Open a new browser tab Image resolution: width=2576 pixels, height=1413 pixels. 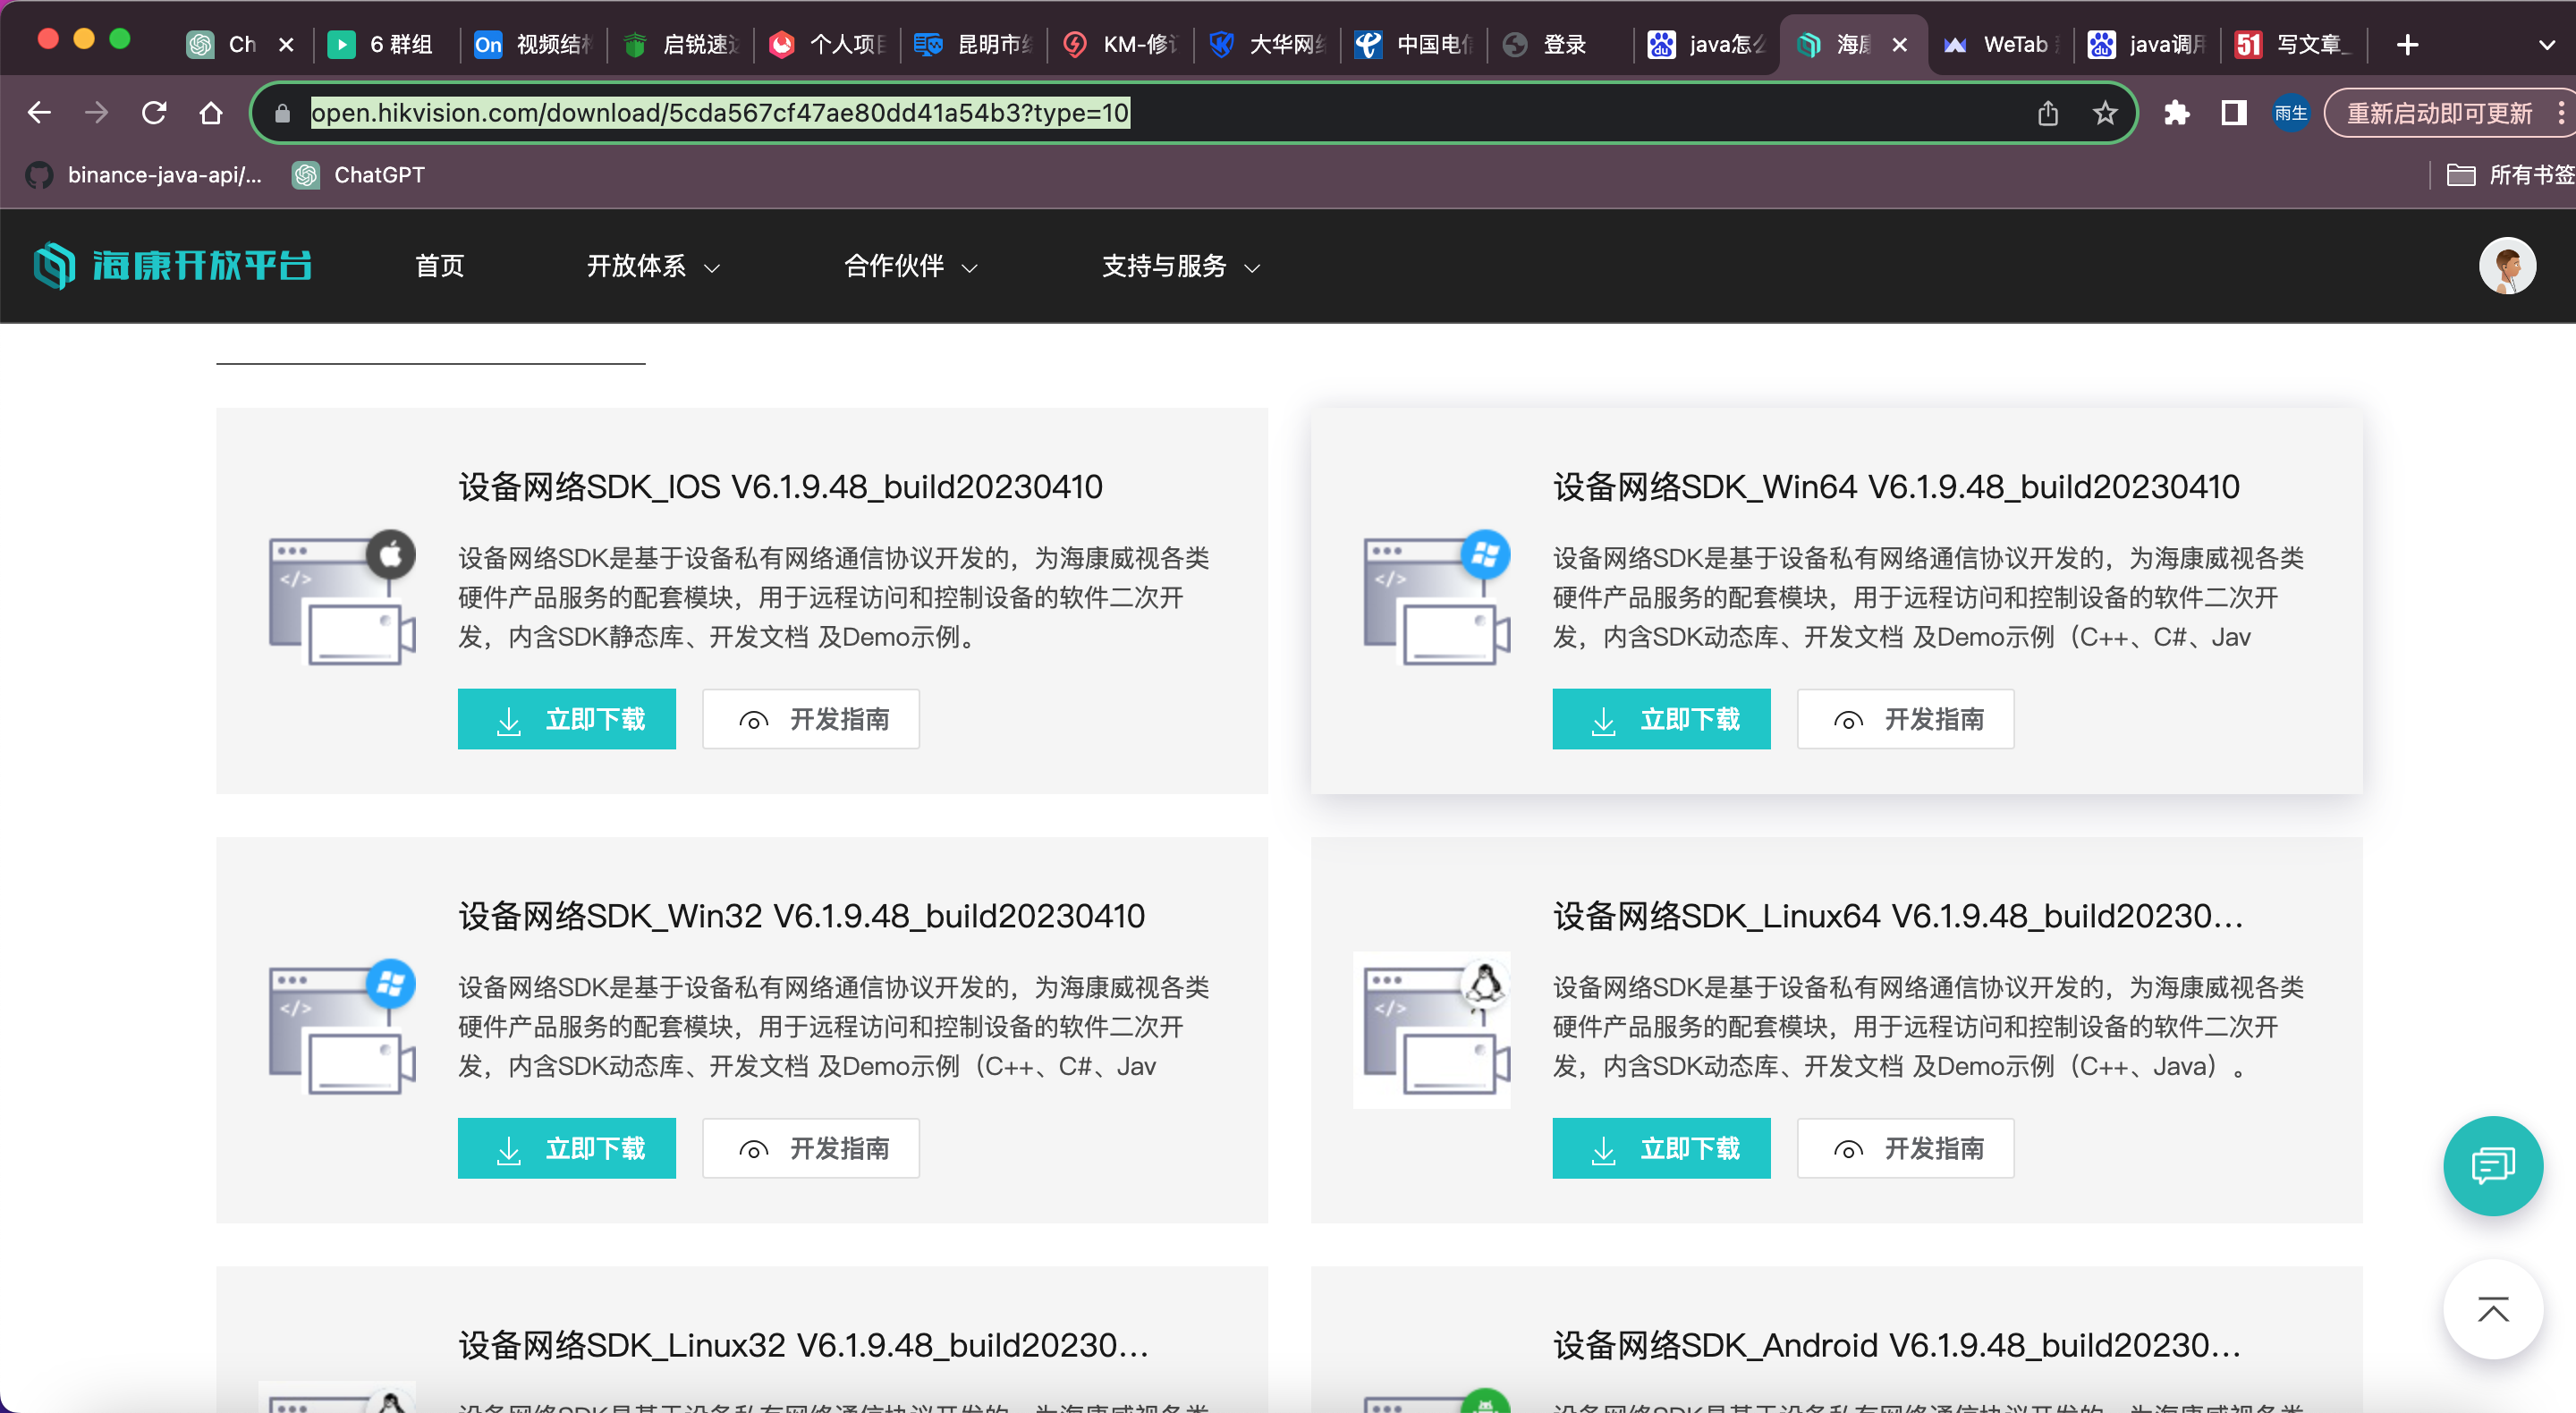tap(2407, 45)
